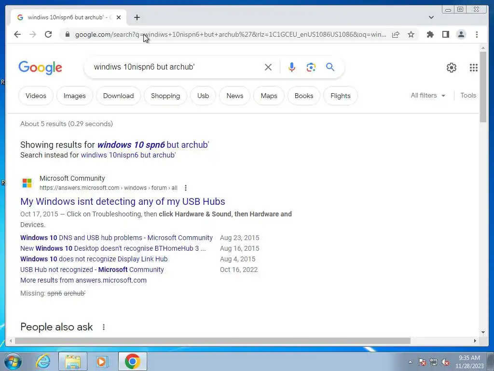
Task: Open the Chrome profile avatar
Action: (461, 34)
